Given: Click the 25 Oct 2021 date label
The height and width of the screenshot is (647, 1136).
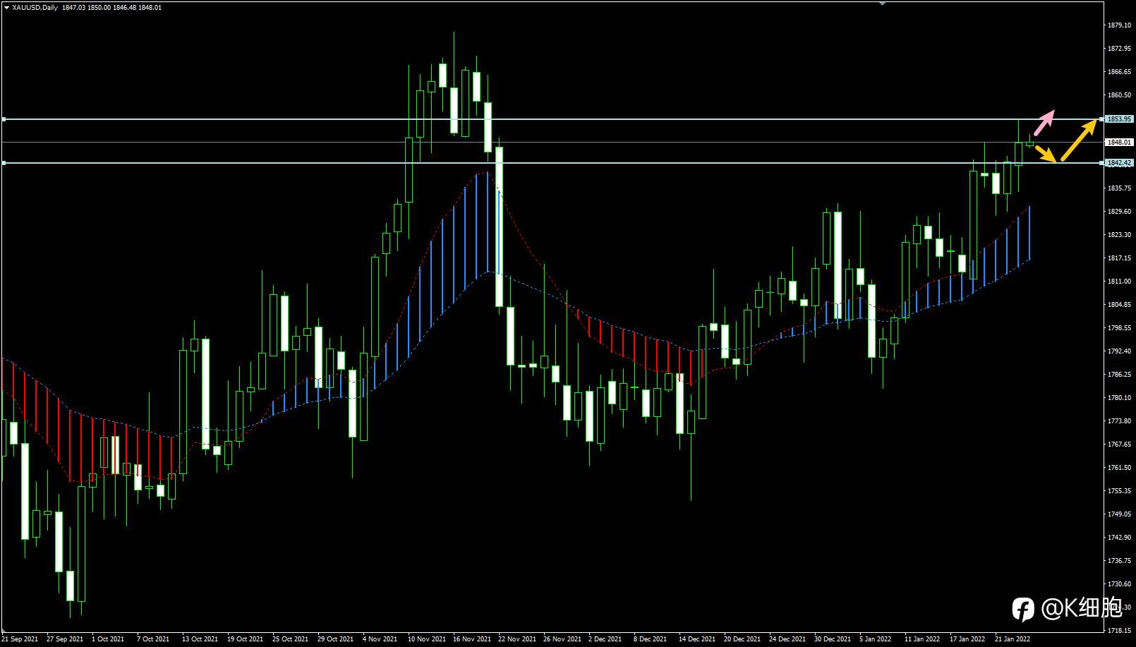Looking at the screenshot, I should pyautogui.click(x=290, y=639).
